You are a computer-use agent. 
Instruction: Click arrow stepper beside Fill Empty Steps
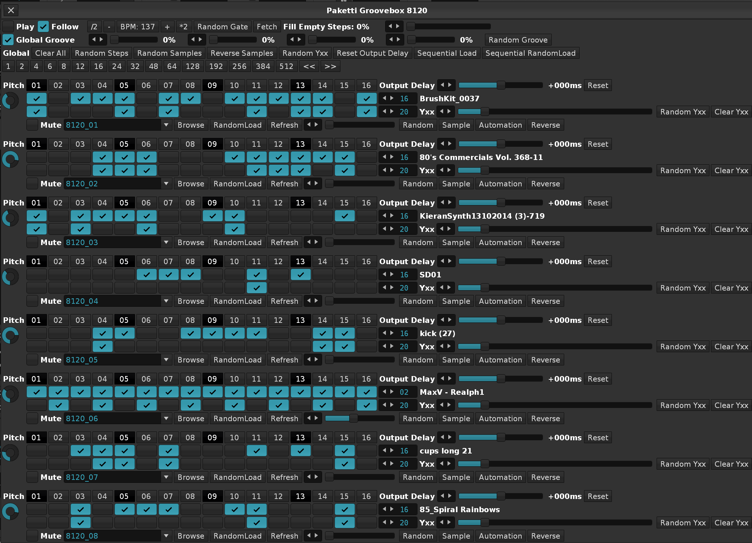pos(394,26)
